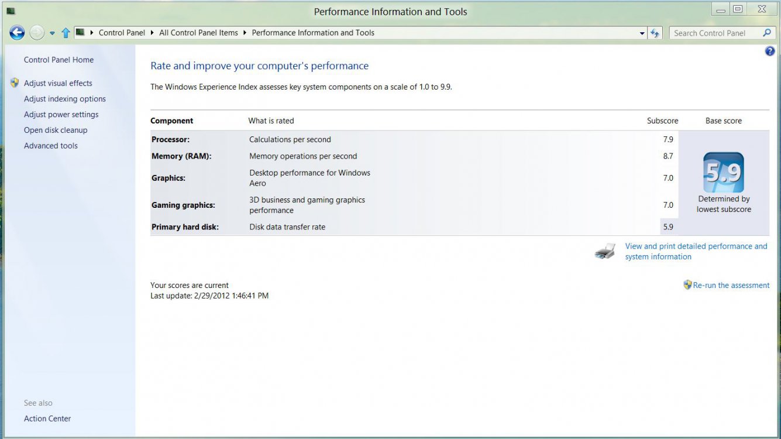This screenshot has height=439, width=781.
Task: Launch Open disk cleanup
Action: (56, 130)
